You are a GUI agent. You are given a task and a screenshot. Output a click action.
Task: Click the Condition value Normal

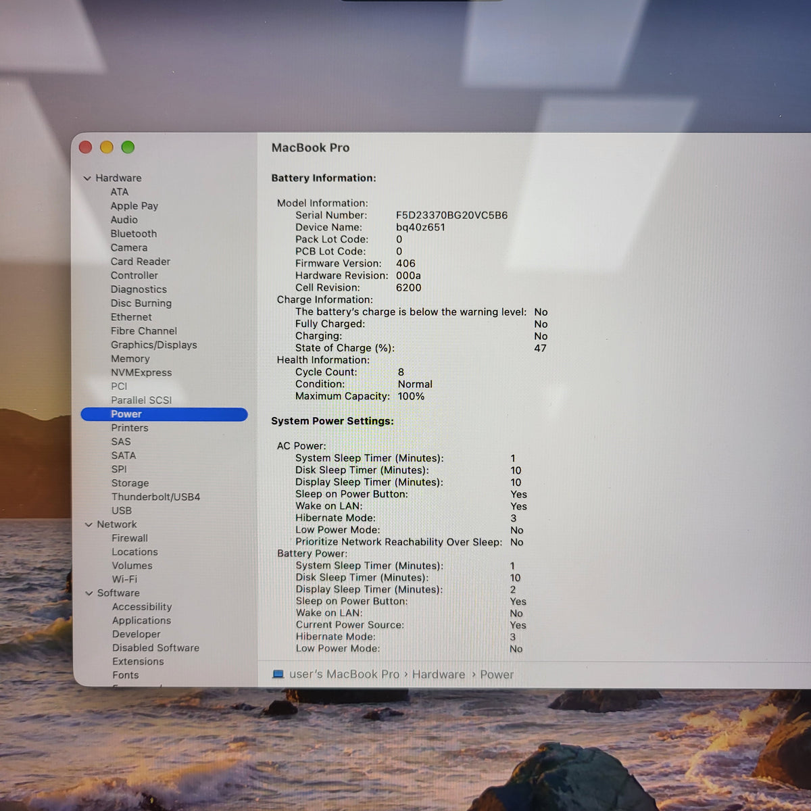415,385
